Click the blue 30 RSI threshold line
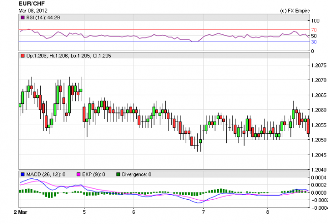Image resolution: width=328 pixels, height=224 pixels. 164,42
